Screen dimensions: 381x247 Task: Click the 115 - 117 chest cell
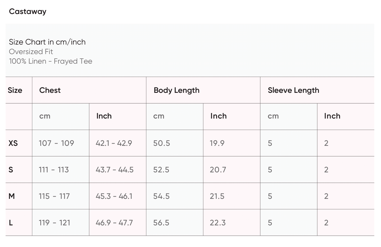(54, 196)
